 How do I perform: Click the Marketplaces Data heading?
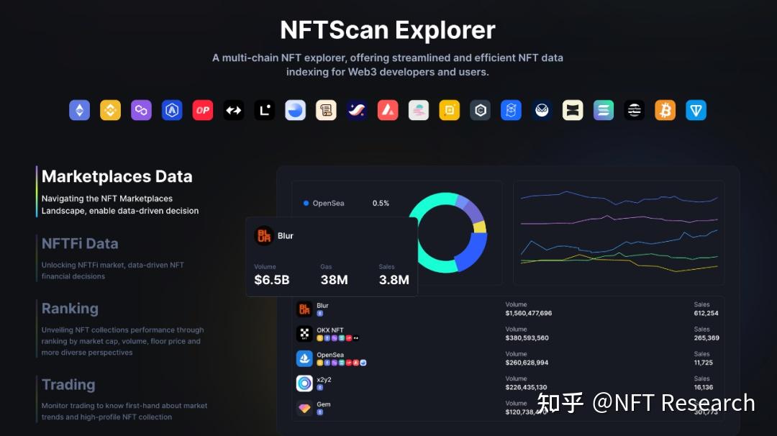tap(117, 176)
